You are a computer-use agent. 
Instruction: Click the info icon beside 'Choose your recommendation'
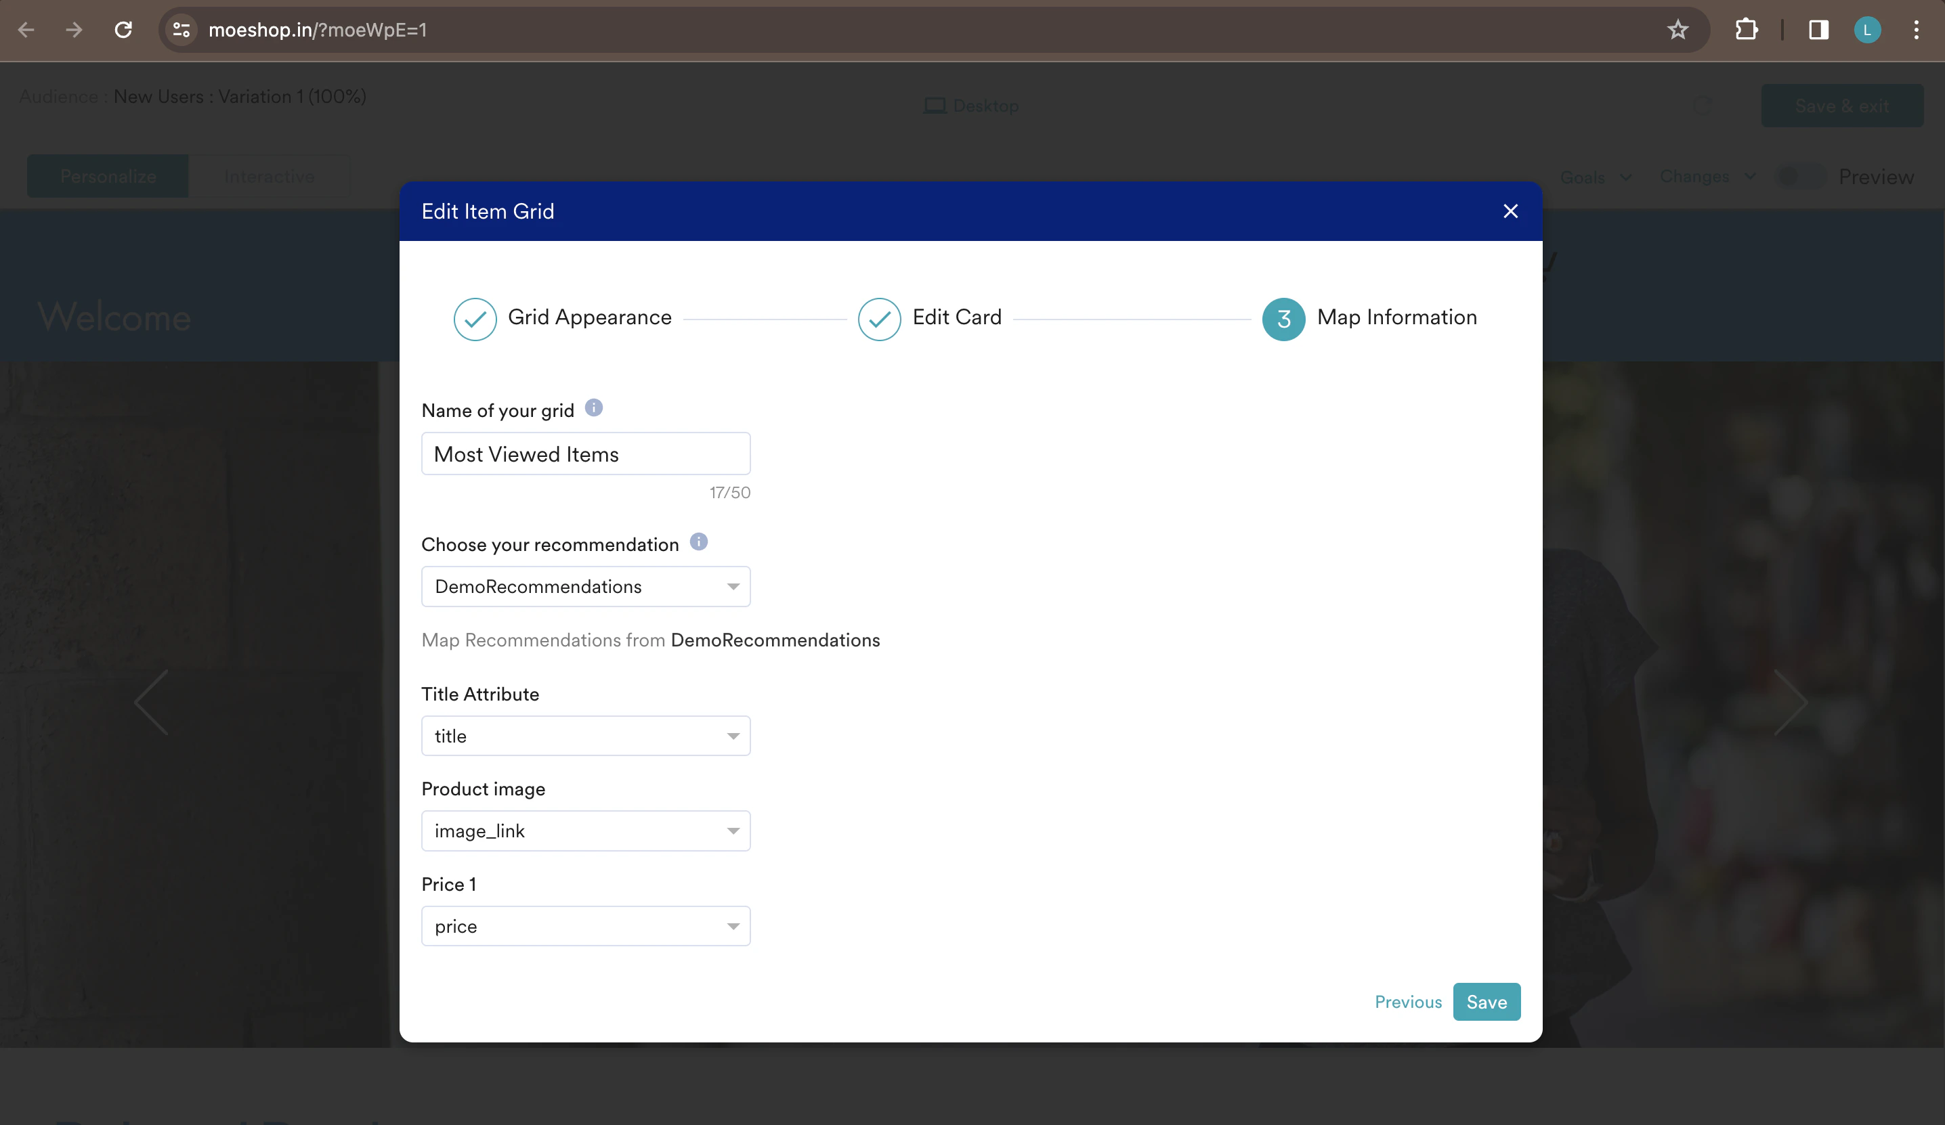tap(698, 542)
